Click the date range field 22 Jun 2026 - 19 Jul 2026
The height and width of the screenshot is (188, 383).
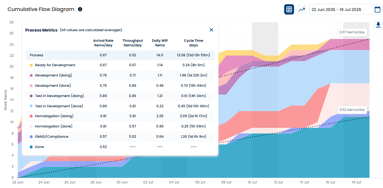tap(346, 10)
